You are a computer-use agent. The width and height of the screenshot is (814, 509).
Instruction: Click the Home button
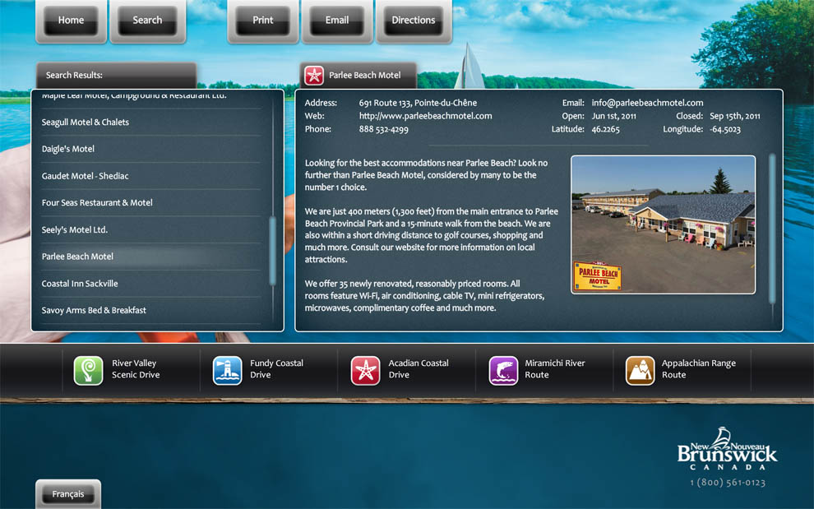(71, 21)
